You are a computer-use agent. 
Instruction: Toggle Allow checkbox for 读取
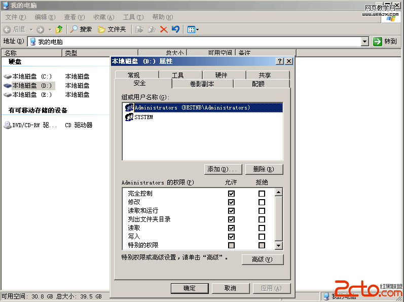click(231, 228)
